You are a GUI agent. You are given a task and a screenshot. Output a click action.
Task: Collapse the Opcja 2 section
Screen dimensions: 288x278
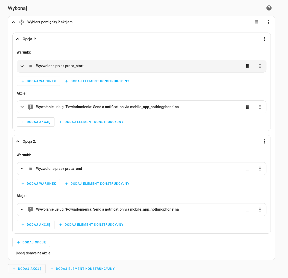[18, 141]
